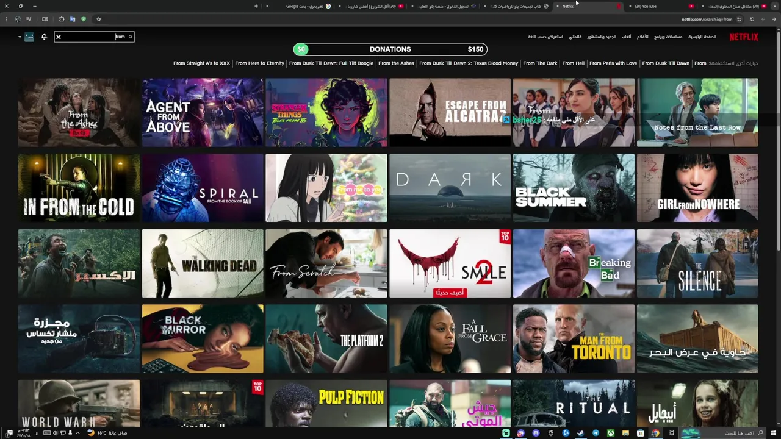Open 'The Walking Dead' thumbnail
The width and height of the screenshot is (781, 439).
pos(203,263)
